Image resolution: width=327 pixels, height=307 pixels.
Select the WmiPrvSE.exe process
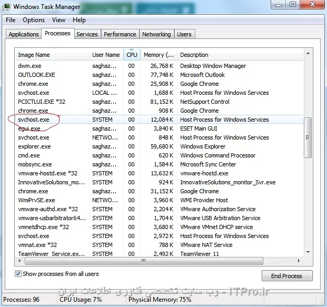coord(160,200)
